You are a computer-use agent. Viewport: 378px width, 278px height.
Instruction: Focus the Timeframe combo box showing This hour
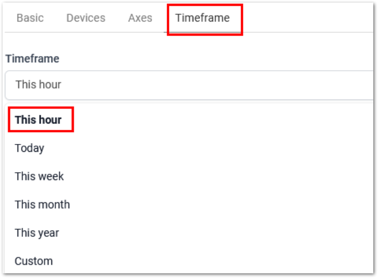(x=189, y=85)
